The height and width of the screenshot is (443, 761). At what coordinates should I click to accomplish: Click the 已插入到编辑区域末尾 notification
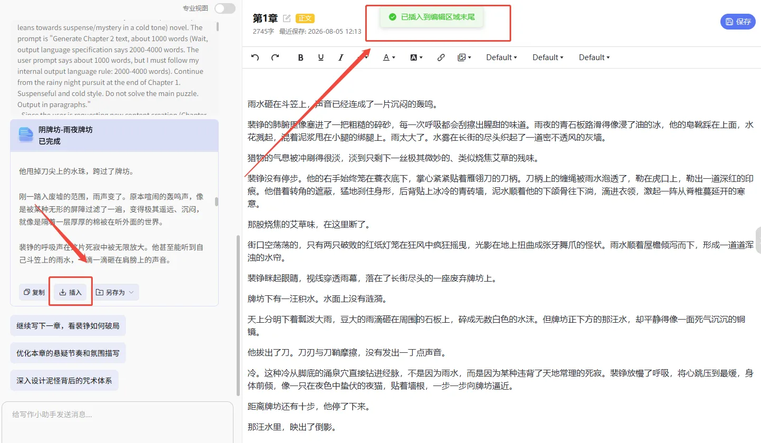pyautogui.click(x=432, y=17)
